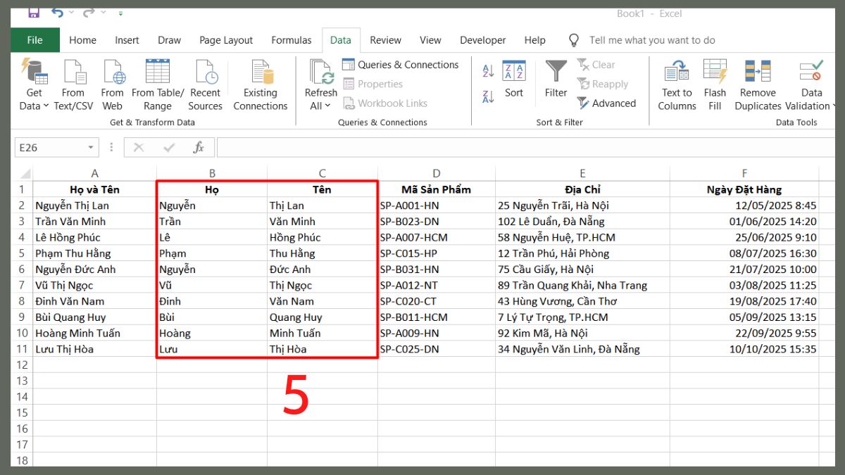Enable the Advanced filter option
This screenshot has width=845, height=475.
pos(607,103)
